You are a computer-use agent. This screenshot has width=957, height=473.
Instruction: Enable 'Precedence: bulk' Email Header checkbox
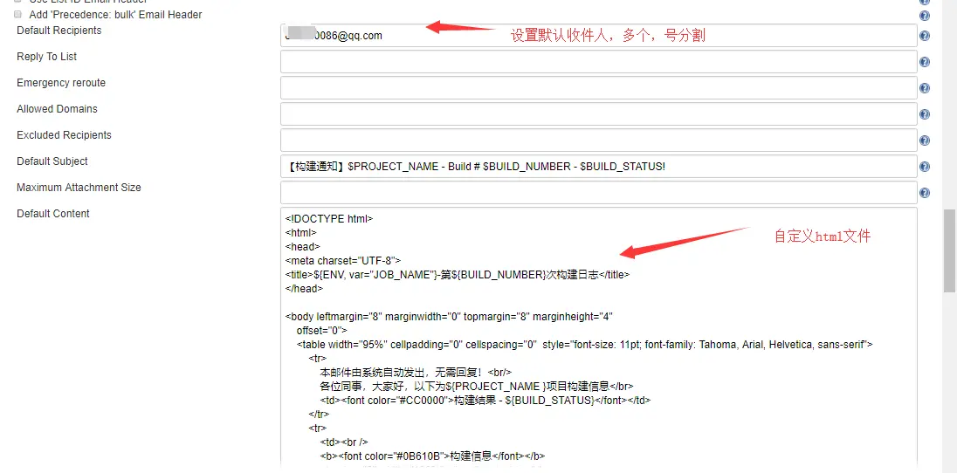[17, 14]
